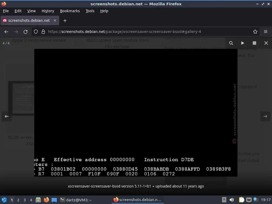Image resolution: width=272 pixels, height=204 pixels.
Task: Click the image caption version text
Action: tap(136, 186)
